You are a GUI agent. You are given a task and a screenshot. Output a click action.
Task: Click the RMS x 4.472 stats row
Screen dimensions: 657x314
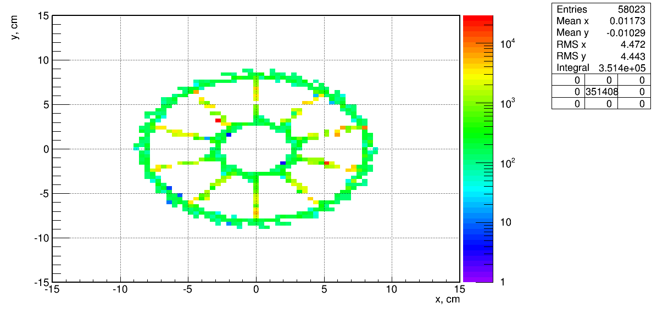pos(600,44)
